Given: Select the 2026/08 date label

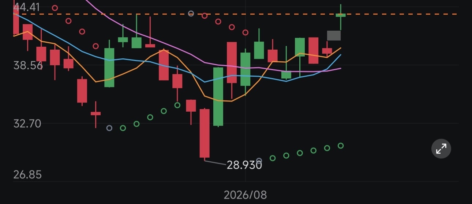Looking at the screenshot, I should [246, 195].
